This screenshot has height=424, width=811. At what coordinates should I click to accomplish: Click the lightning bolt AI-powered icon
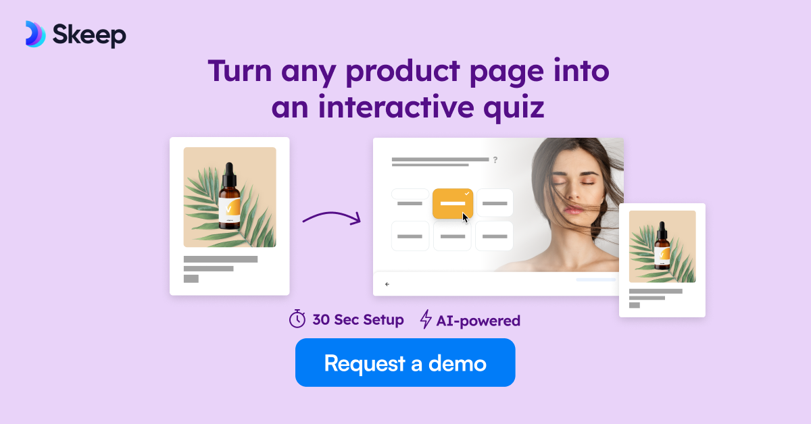coord(426,320)
